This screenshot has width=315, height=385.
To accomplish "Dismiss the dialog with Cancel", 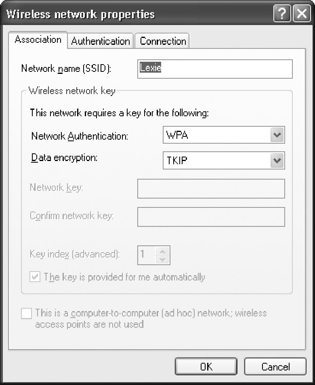I will point(275,366).
